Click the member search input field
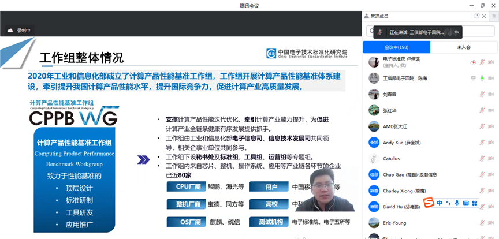The width and height of the screenshot is (499, 239). click(431, 31)
